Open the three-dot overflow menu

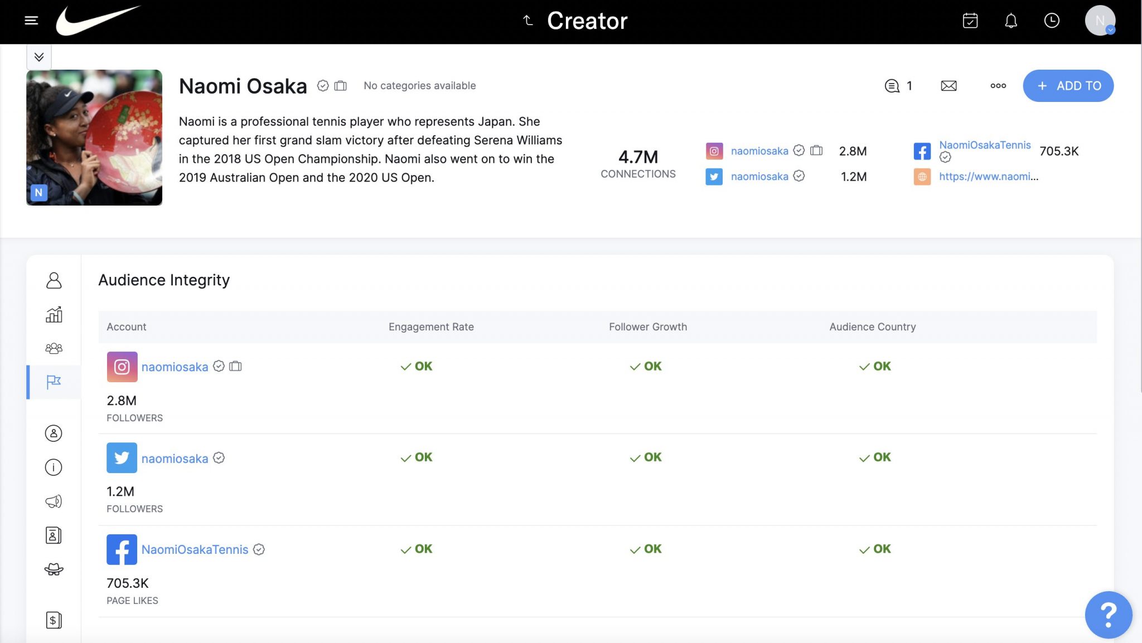click(998, 86)
